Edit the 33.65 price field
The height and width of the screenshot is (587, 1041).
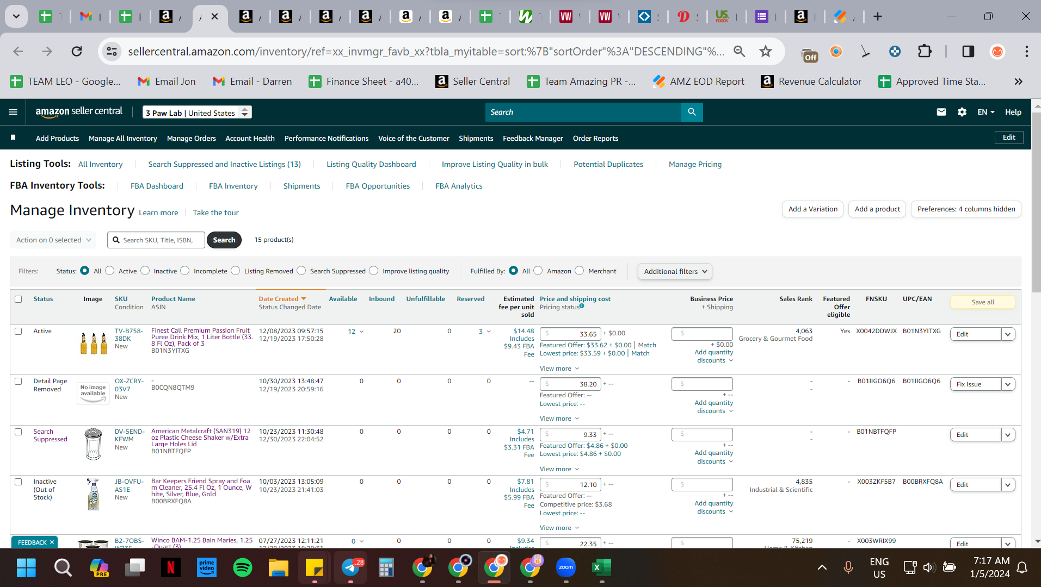[x=570, y=334]
